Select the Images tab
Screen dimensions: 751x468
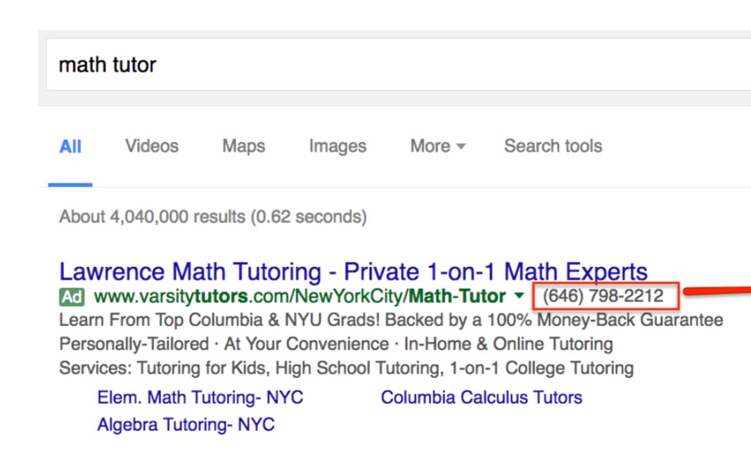338,146
